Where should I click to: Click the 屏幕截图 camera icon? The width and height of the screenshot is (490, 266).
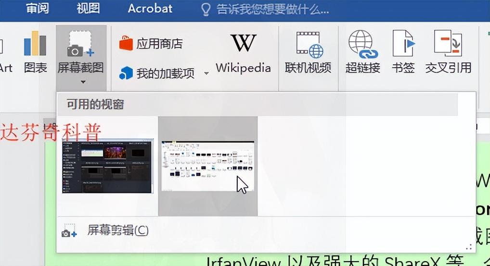[81, 44]
